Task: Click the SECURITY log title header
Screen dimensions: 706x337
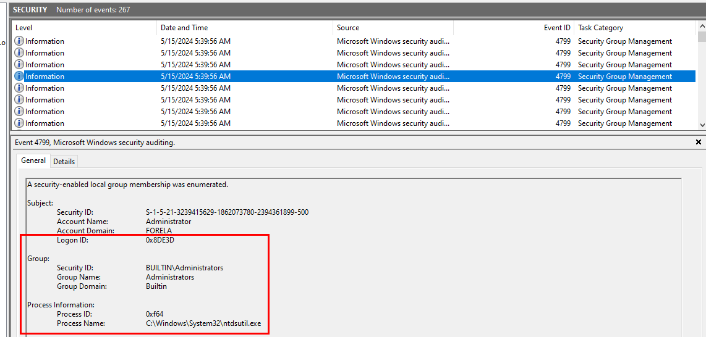Action: [30, 10]
